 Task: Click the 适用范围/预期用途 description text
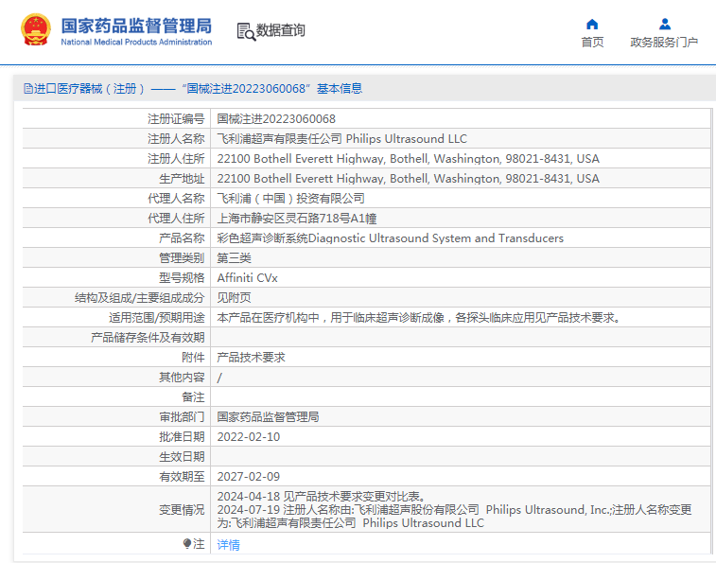click(x=419, y=318)
